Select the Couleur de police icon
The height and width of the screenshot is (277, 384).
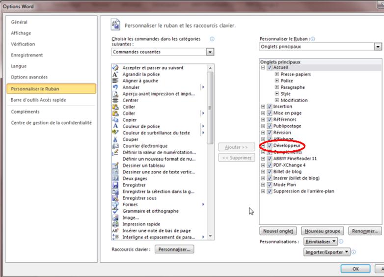coord(115,126)
